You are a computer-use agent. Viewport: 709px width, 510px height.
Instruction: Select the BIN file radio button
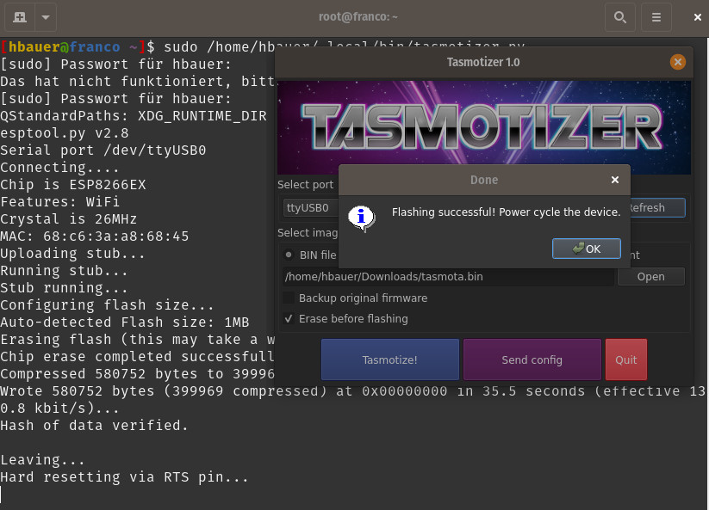click(x=289, y=253)
